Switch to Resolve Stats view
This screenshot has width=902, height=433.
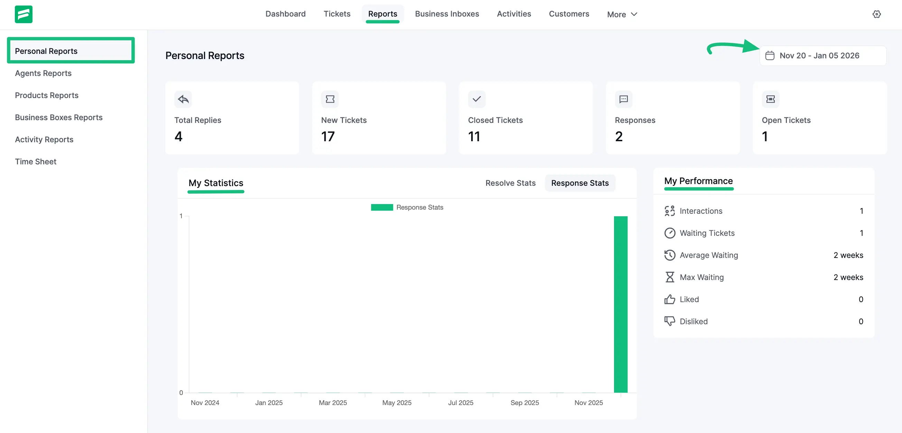pos(510,183)
